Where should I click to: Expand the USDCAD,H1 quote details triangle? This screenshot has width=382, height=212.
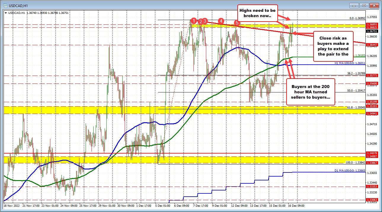pyautogui.click(x=6, y=13)
